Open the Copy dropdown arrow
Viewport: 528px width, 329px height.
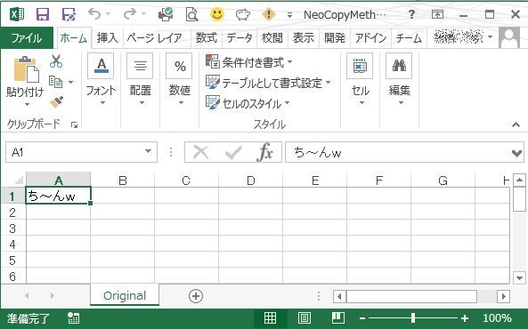click(70, 82)
